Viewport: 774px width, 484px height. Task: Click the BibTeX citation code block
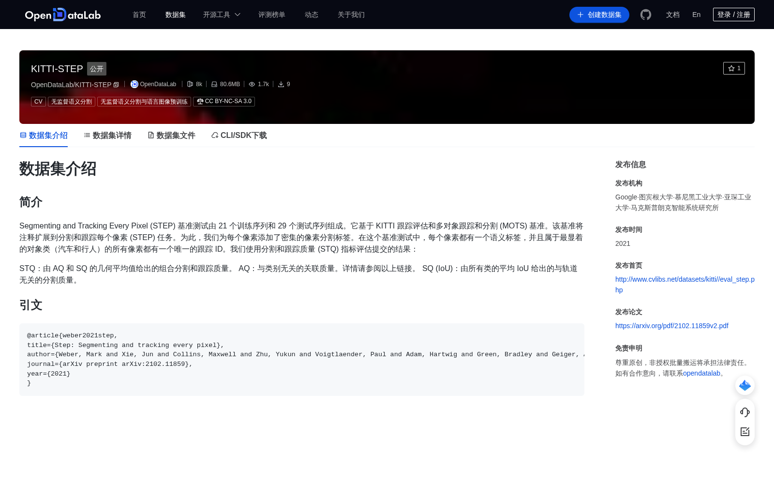click(x=302, y=360)
